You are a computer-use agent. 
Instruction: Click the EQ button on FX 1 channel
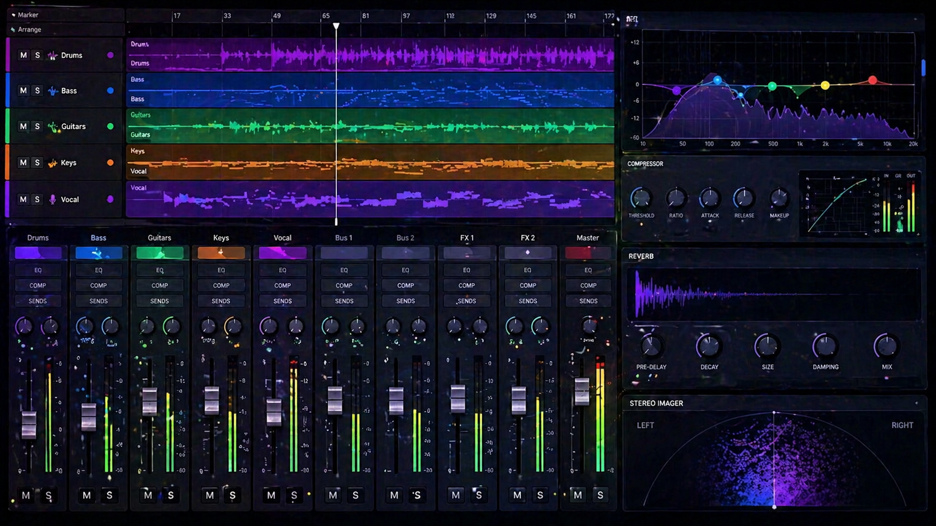point(466,270)
